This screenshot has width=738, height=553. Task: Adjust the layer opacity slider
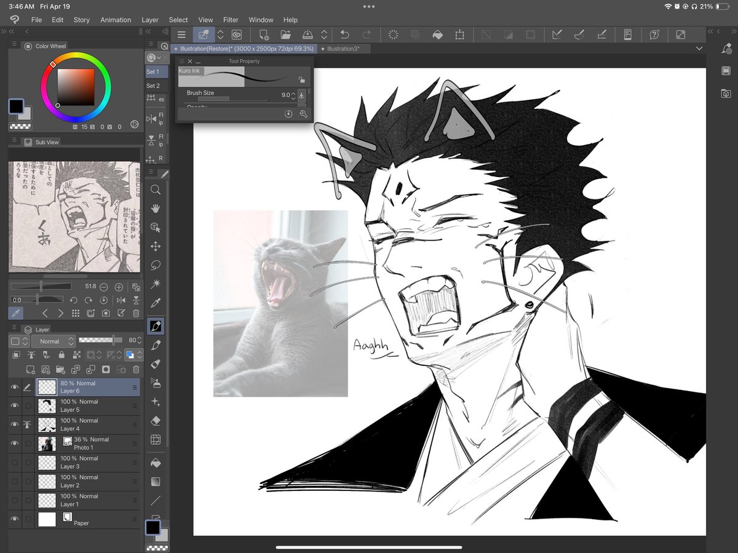coord(99,340)
